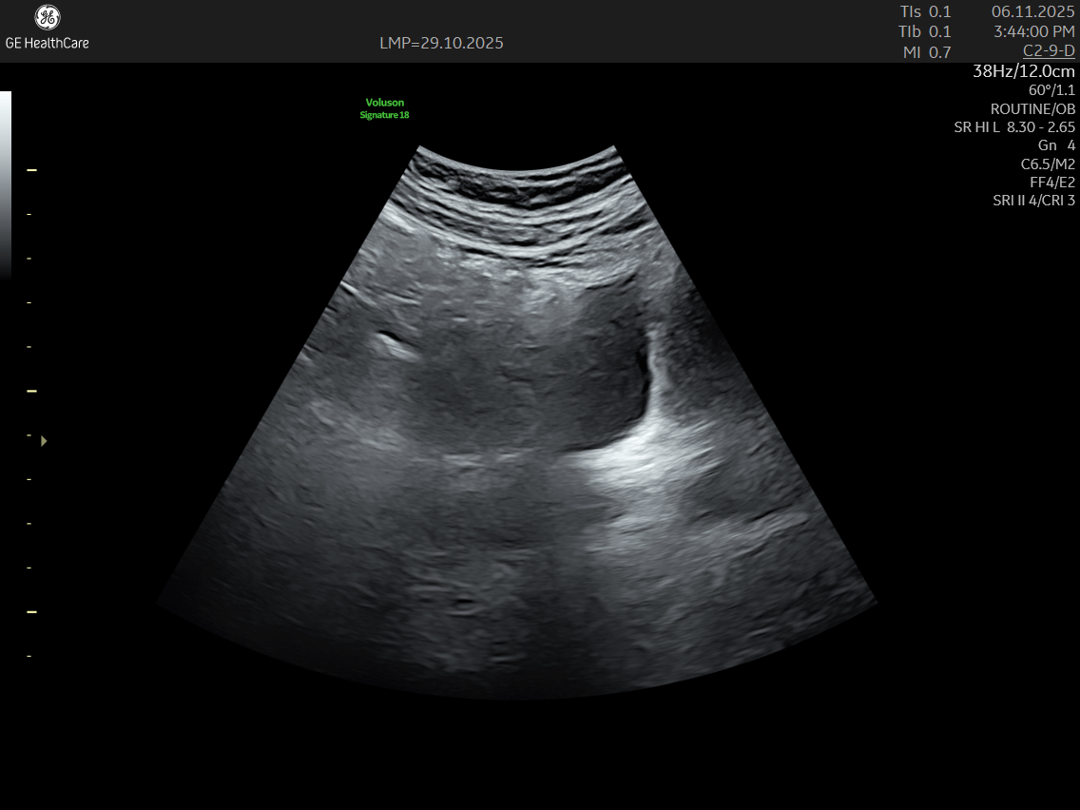Click the LMP=29.10.2025 field

(x=441, y=43)
